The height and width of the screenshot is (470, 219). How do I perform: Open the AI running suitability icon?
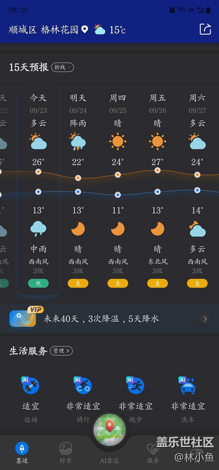pyautogui.click(x=135, y=386)
